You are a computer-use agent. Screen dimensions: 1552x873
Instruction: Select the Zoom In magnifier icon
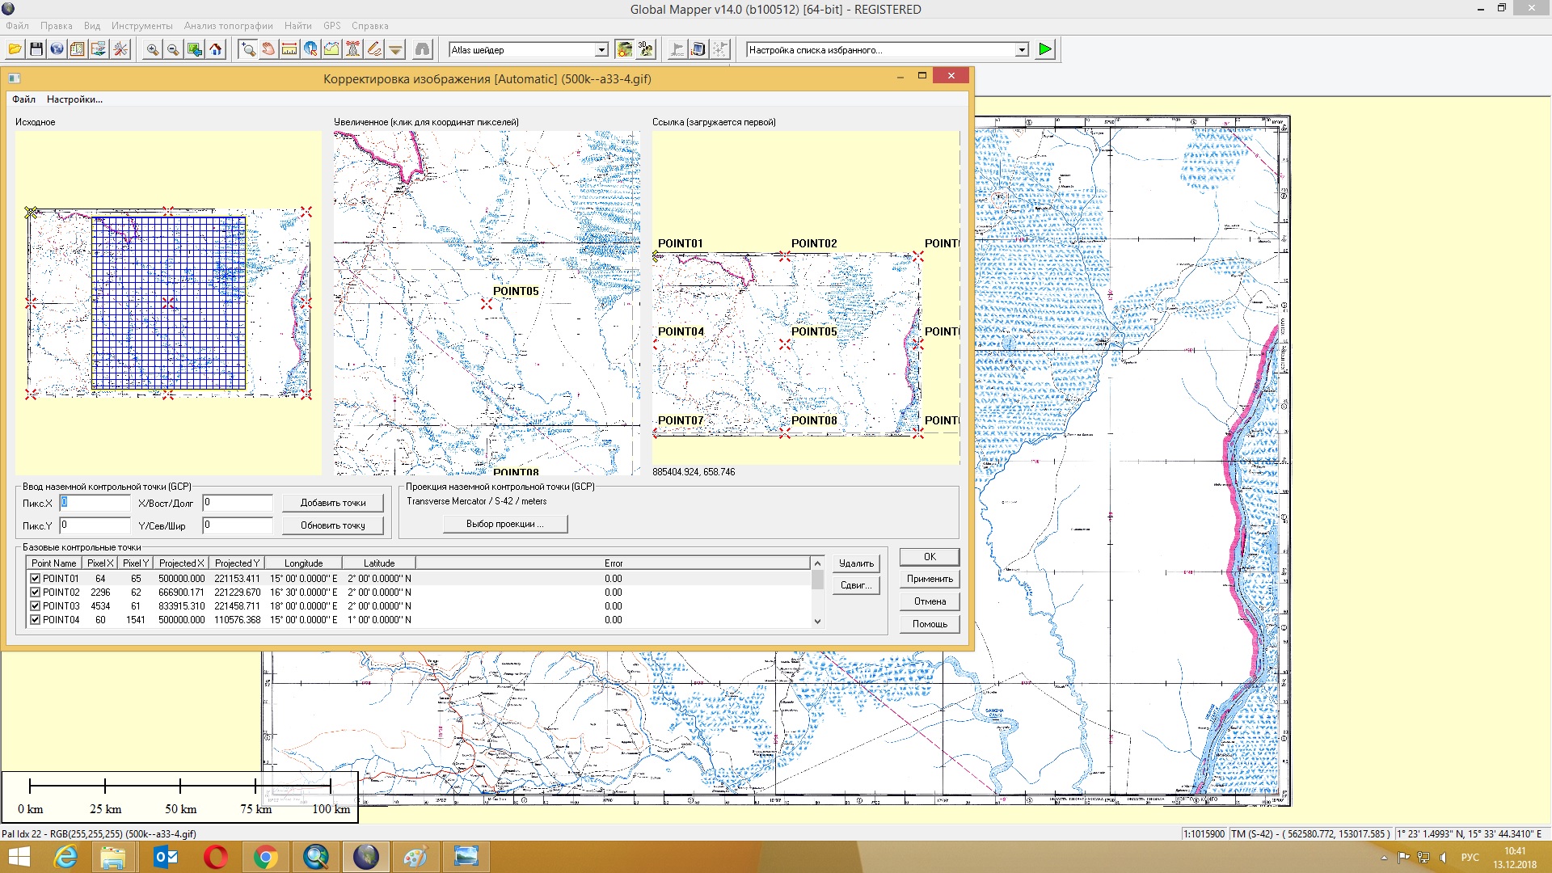pyautogui.click(x=152, y=50)
